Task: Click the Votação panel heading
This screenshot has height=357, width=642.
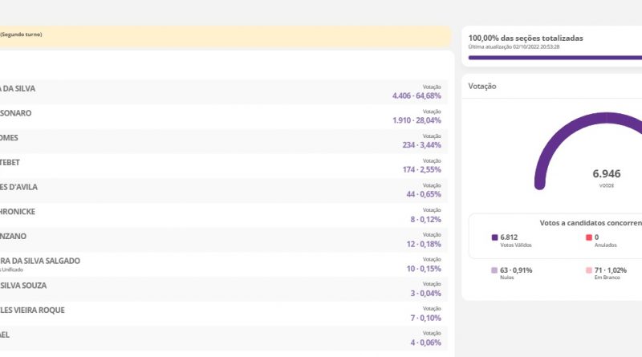Action: click(482, 86)
